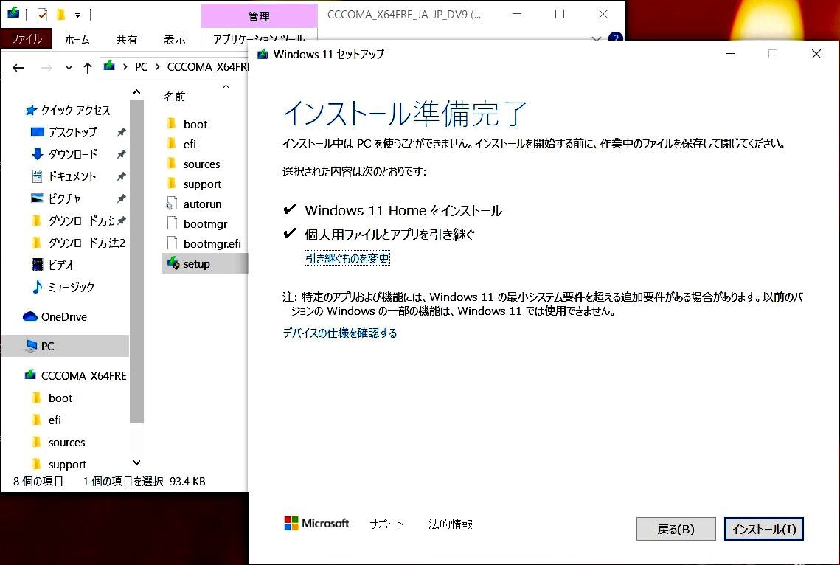Click the Microsoft logo in setup
Image resolution: width=840 pixels, height=565 pixels.
point(316,523)
